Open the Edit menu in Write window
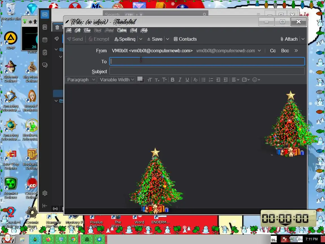Screen dimensions: 325x244 (78, 30)
